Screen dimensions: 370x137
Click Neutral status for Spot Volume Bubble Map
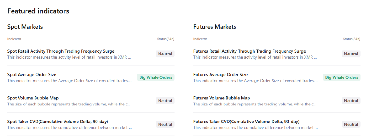(165, 101)
